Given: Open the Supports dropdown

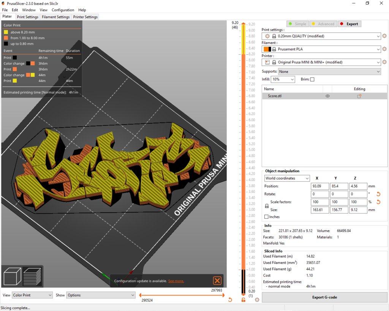Looking at the screenshot, I should pyautogui.click(x=330, y=71).
